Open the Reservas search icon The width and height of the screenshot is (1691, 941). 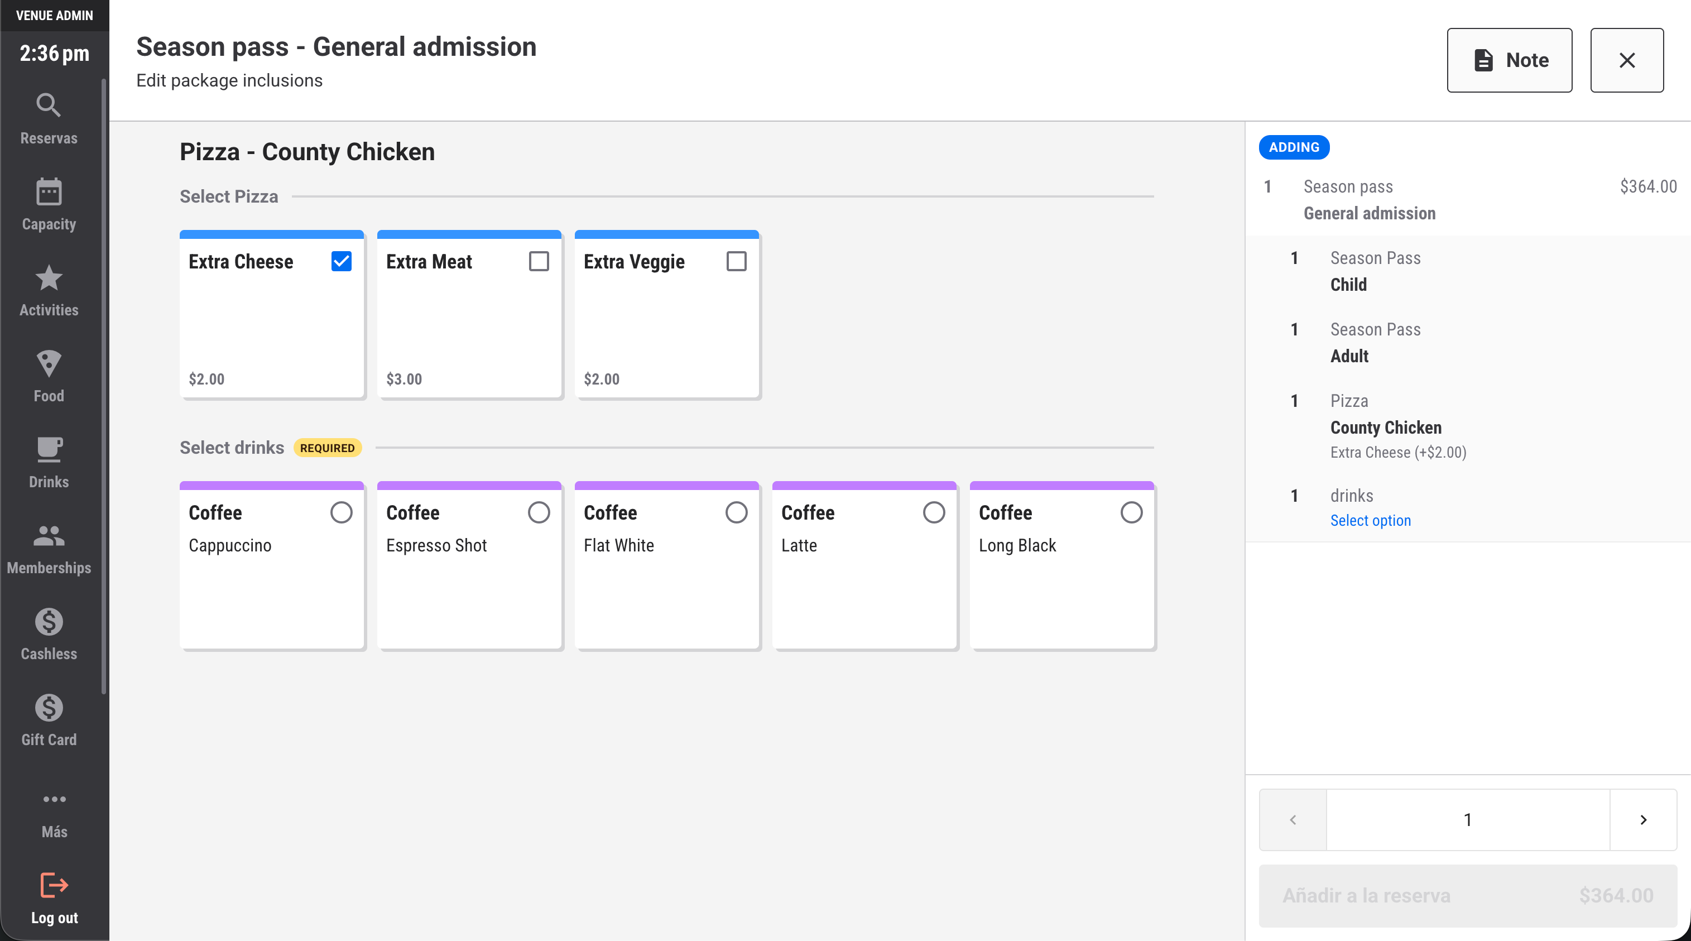(49, 105)
